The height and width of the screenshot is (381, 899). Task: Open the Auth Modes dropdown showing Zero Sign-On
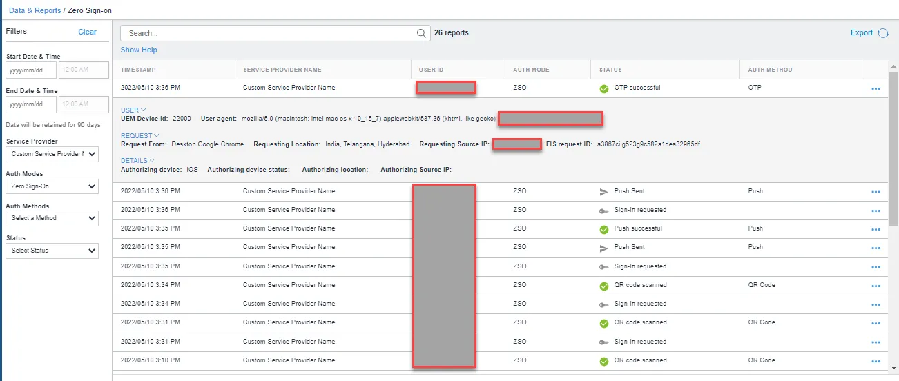(x=52, y=186)
